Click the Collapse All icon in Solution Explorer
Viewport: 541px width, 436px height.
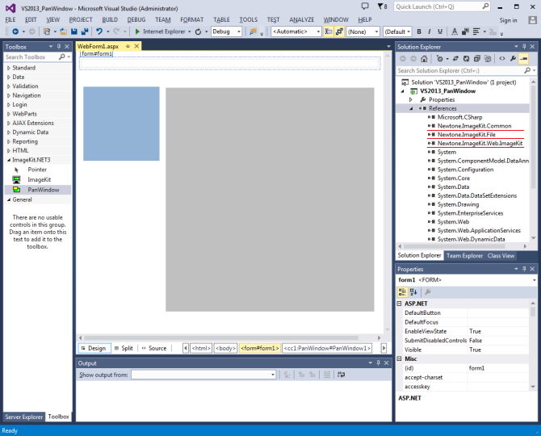coord(477,59)
